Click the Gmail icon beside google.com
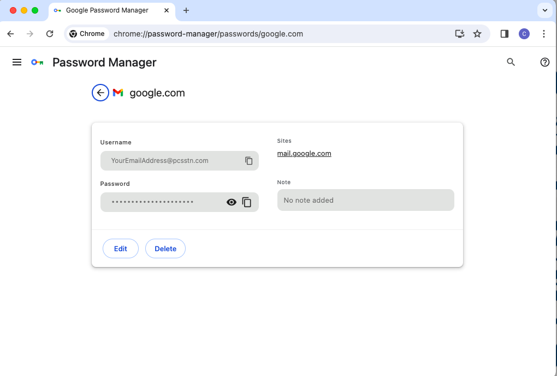 [118, 93]
